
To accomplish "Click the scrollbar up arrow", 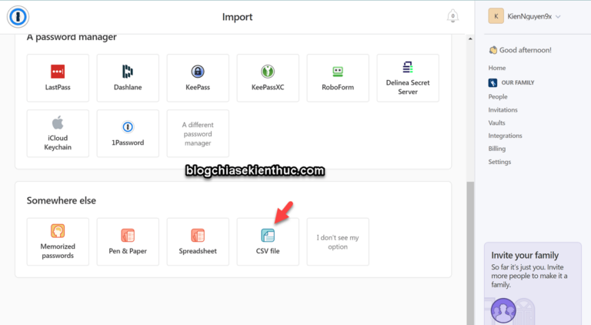I will point(470,39).
